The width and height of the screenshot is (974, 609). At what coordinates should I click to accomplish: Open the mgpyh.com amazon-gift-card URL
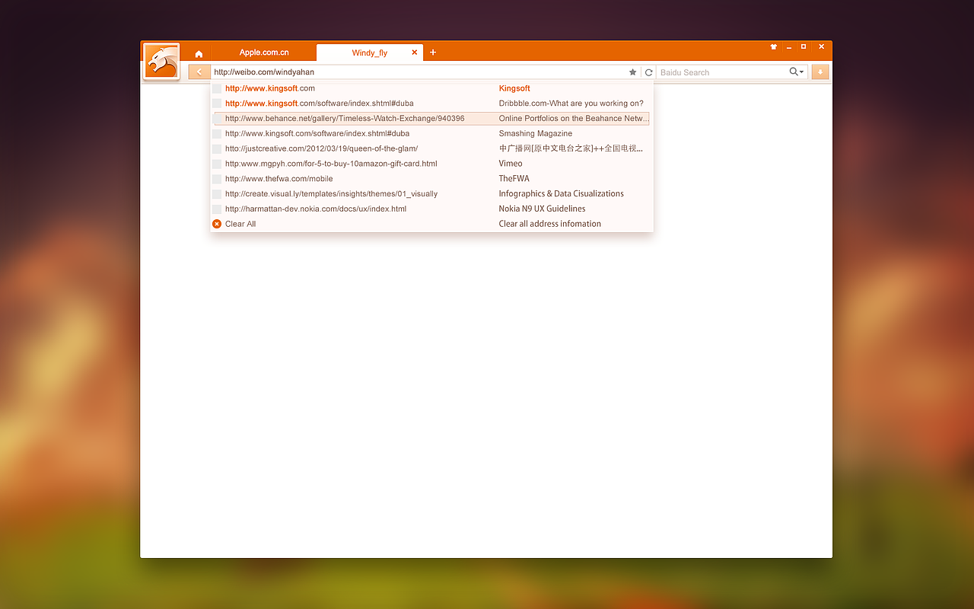click(x=331, y=164)
